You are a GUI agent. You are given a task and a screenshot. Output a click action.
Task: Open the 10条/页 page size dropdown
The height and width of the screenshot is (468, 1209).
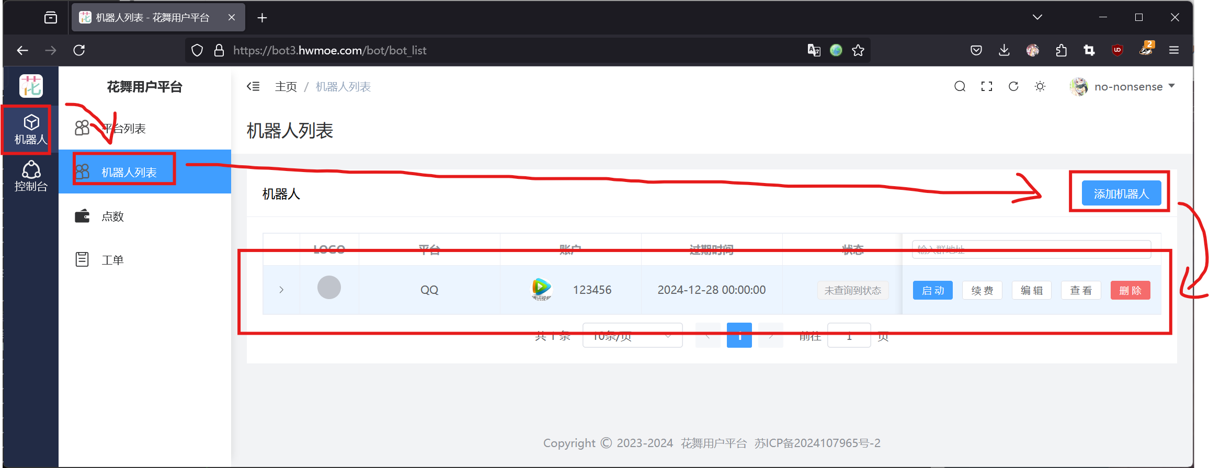point(632,336)
